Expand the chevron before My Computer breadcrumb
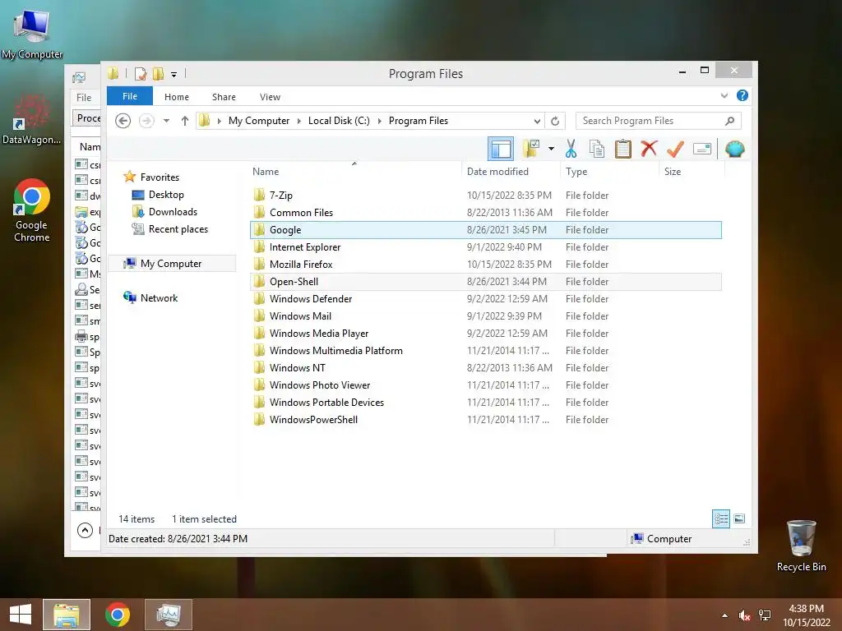842x631 pixels. point(219,121)
